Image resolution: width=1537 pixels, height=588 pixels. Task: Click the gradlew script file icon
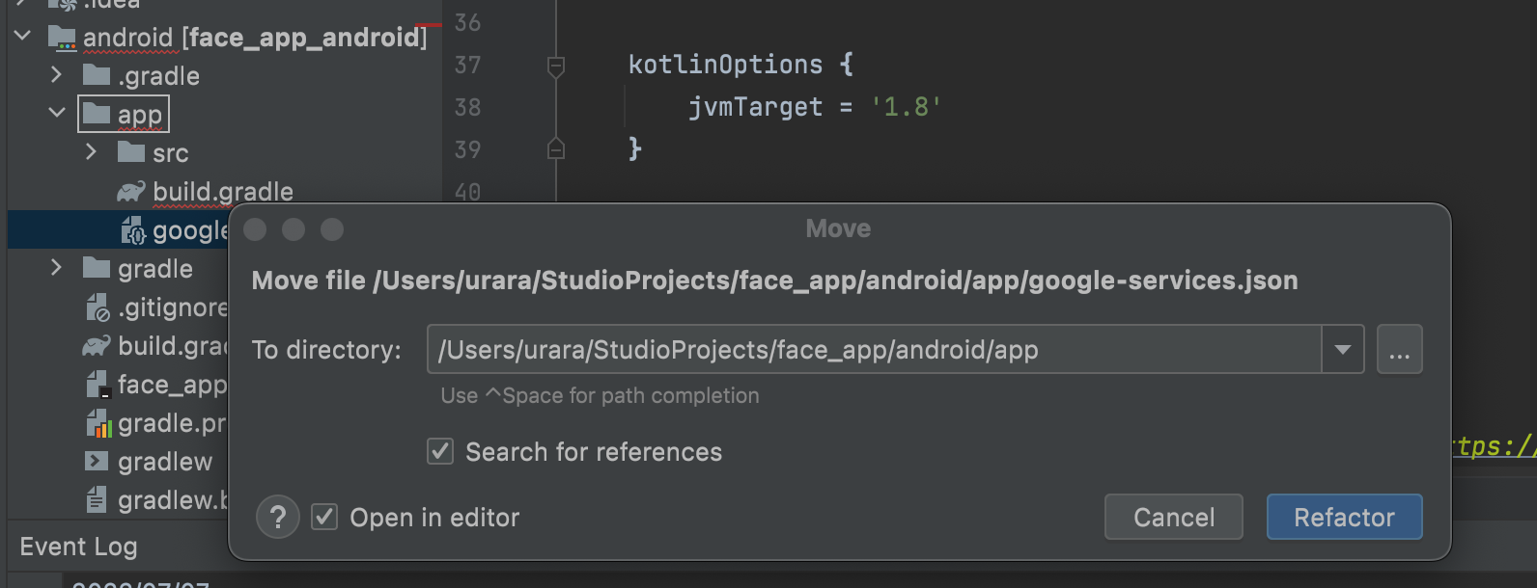[x=97, y=462]
